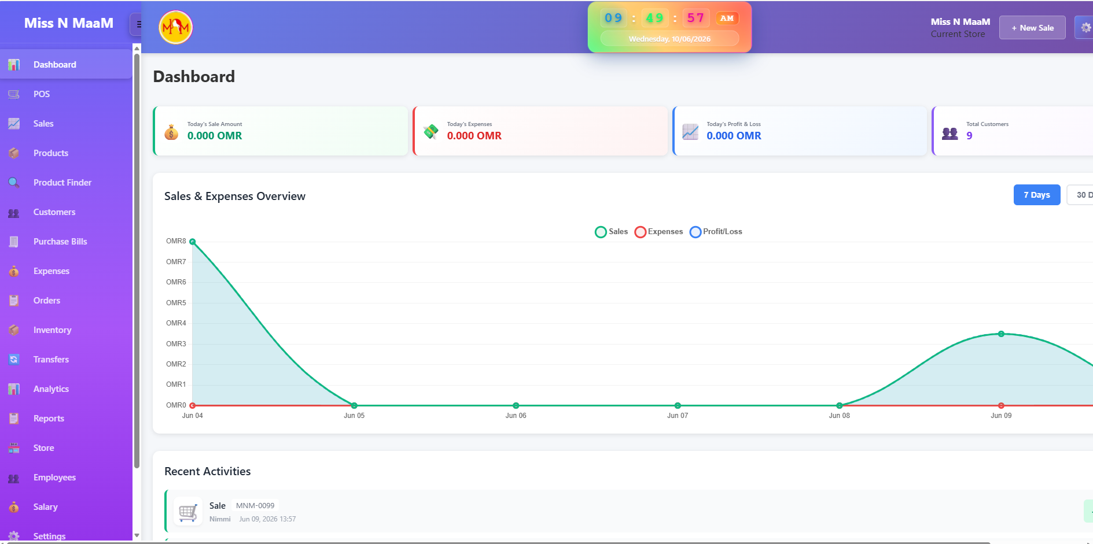Click the Sales data point at Jun 09
The height and width of the screenshot is (544, 1093).
(1001, 334)
